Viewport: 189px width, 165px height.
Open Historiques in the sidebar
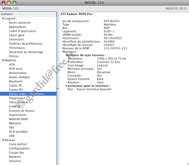point(17,48)
